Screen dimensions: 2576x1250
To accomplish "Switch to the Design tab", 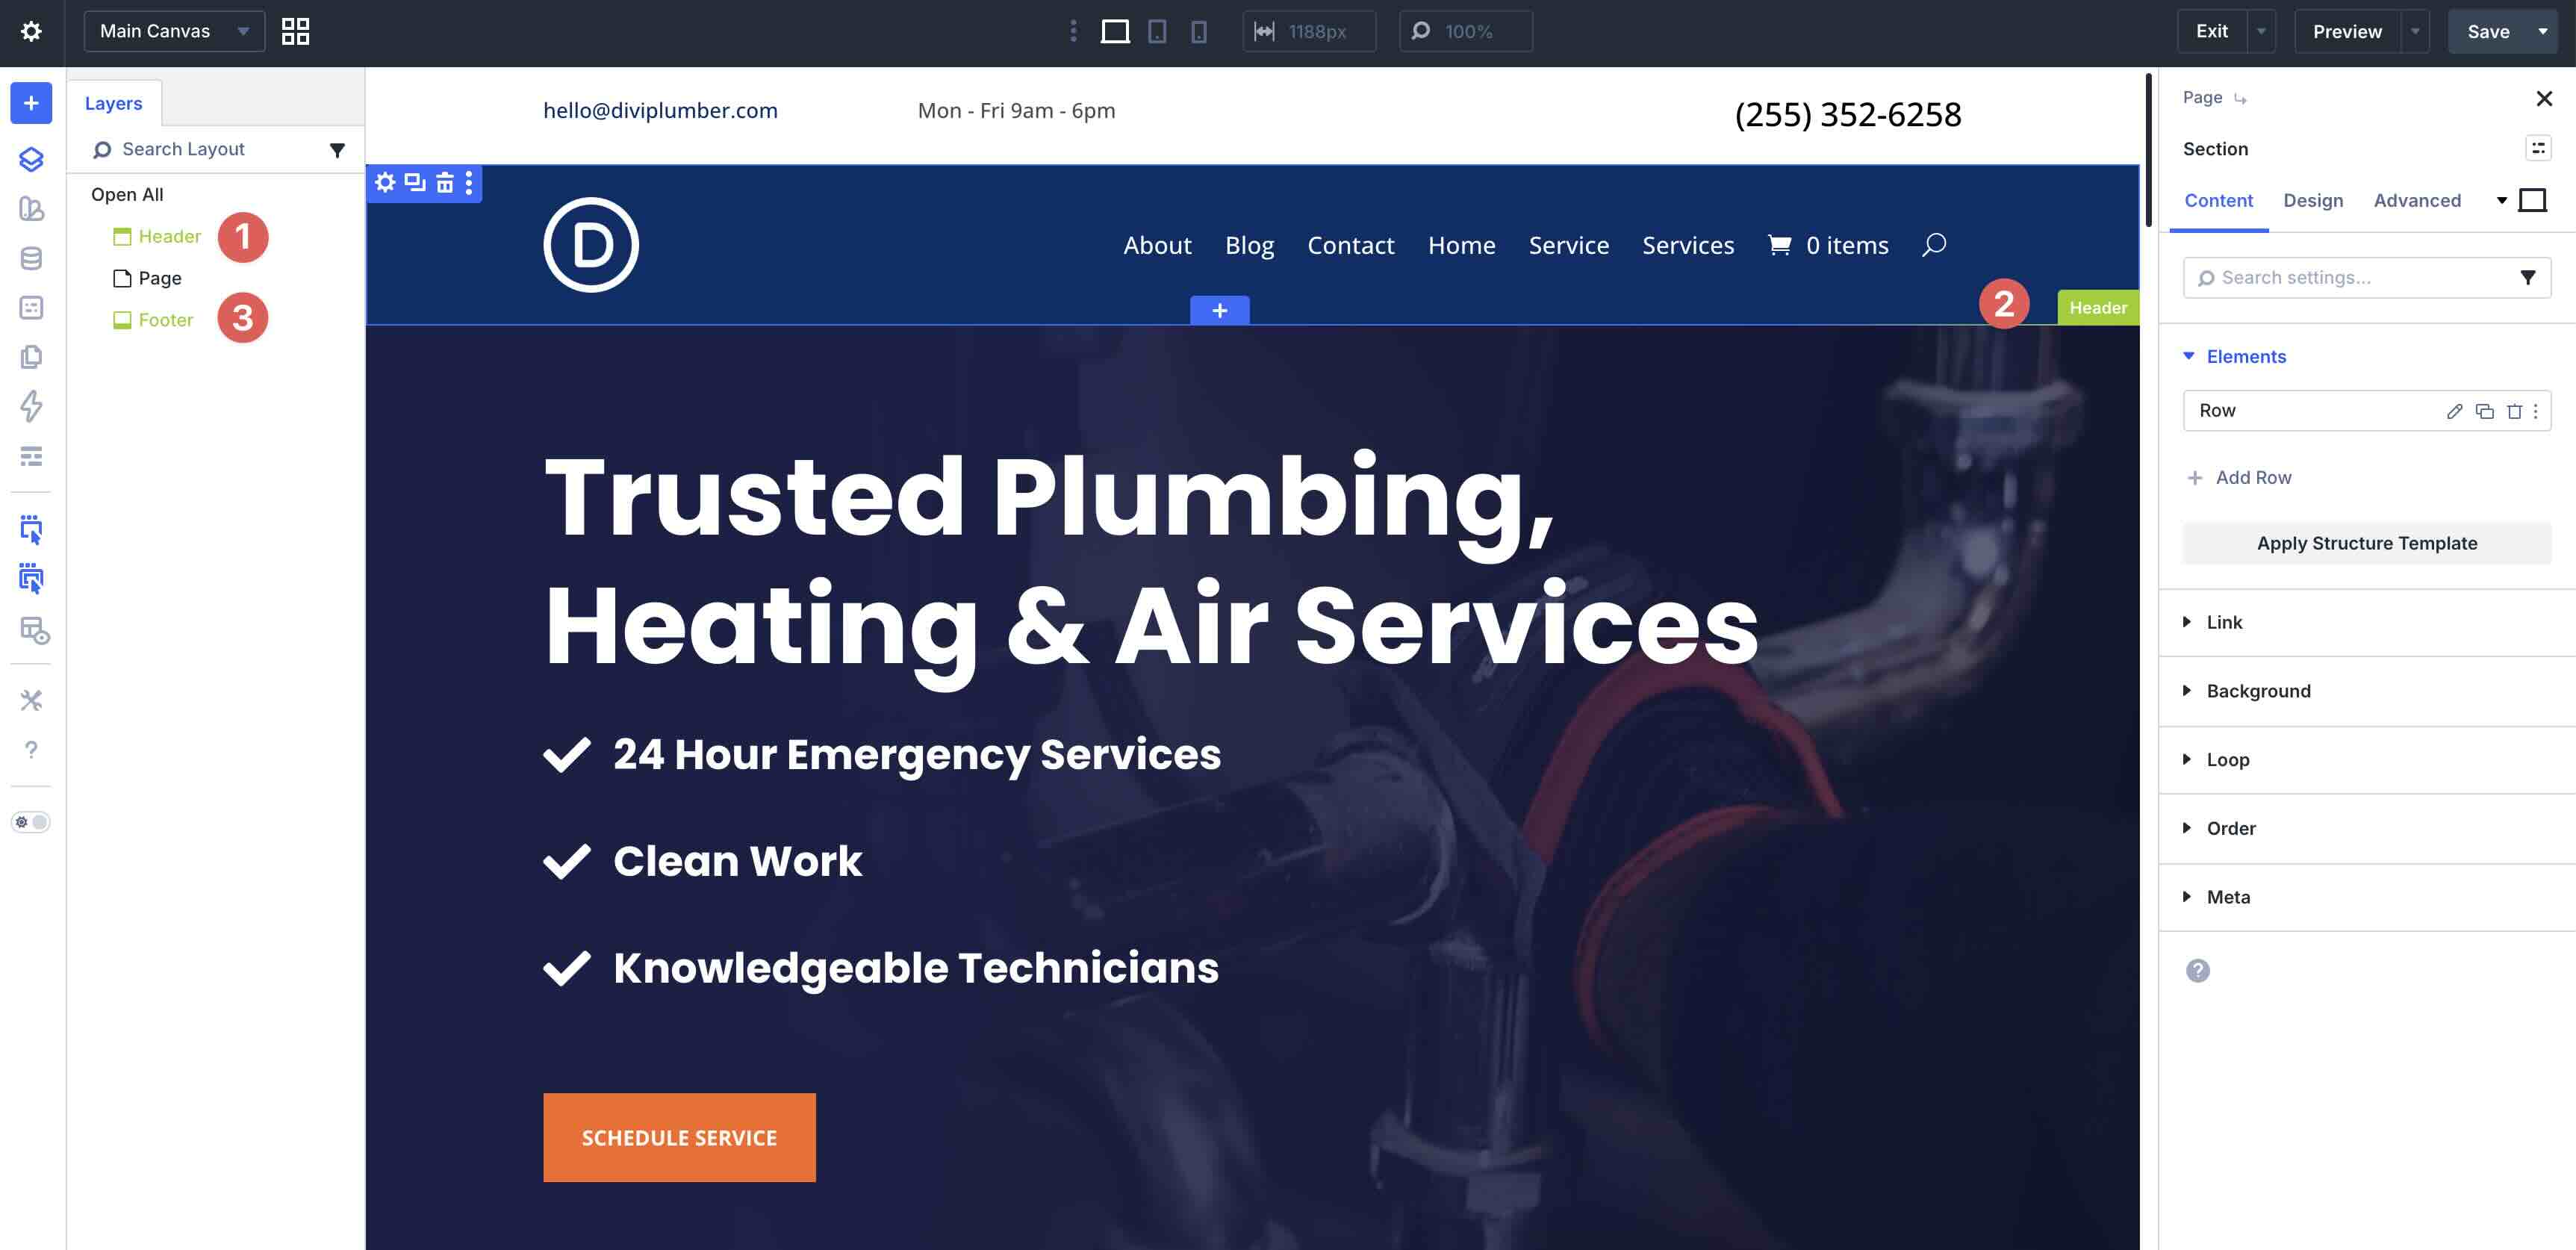I will [2312, 201].
